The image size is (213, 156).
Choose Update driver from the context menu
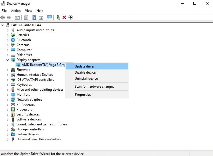(x=84, y=66)
